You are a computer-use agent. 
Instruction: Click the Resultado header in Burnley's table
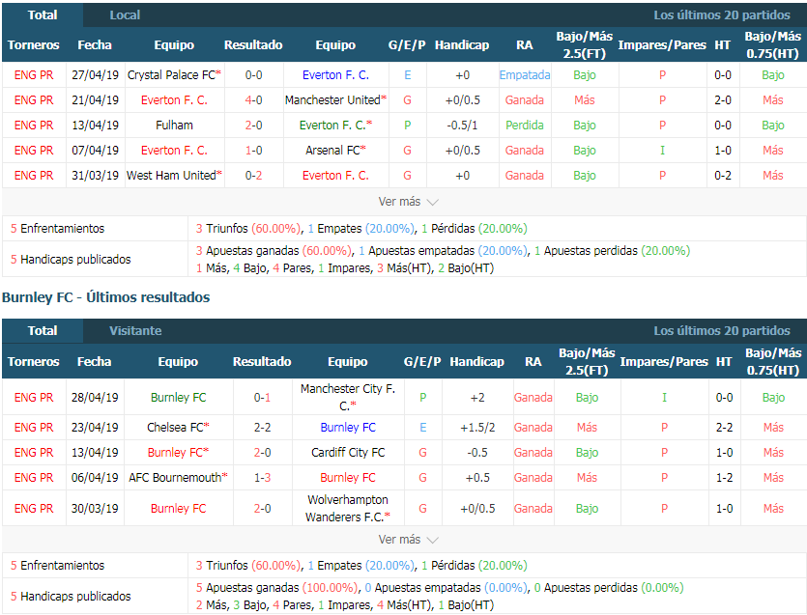262,361
